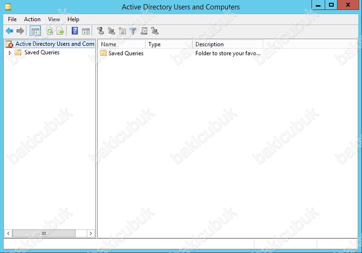Click 'Folder to store your favo...' description
Image resolution: width=362 pixels, height=253 pixels.
(x=227, y=53)
